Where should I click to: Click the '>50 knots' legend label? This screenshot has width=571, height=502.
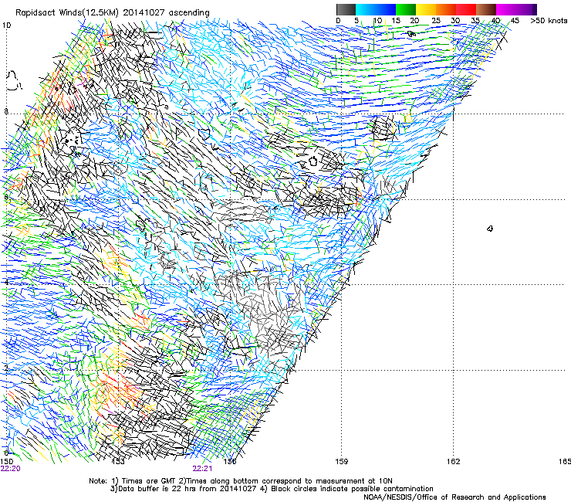549,21
